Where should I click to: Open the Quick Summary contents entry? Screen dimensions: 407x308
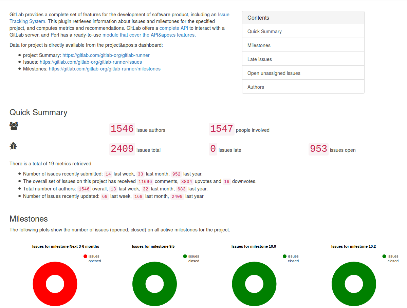tap(264, 31)
